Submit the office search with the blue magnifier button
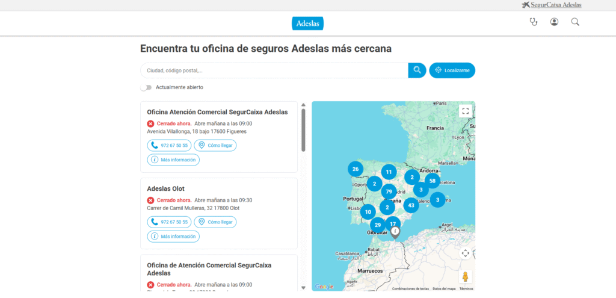 [417, 70]
